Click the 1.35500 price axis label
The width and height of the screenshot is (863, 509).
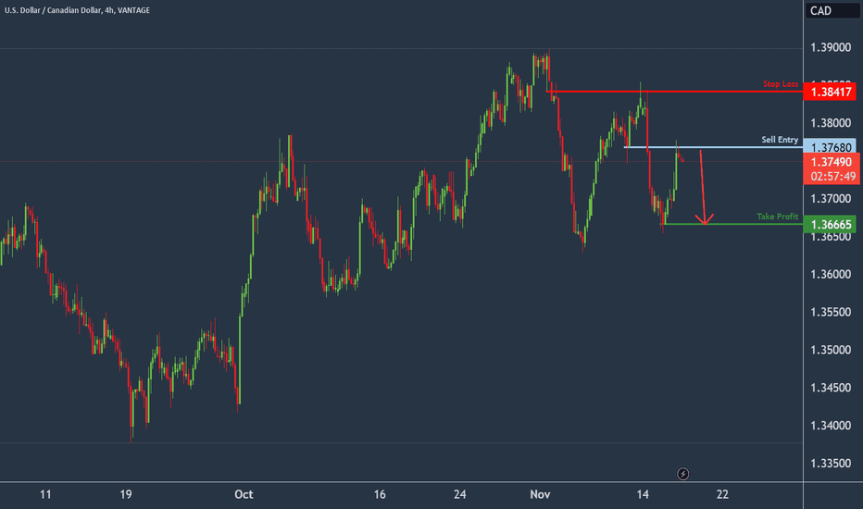pos(831,312)
